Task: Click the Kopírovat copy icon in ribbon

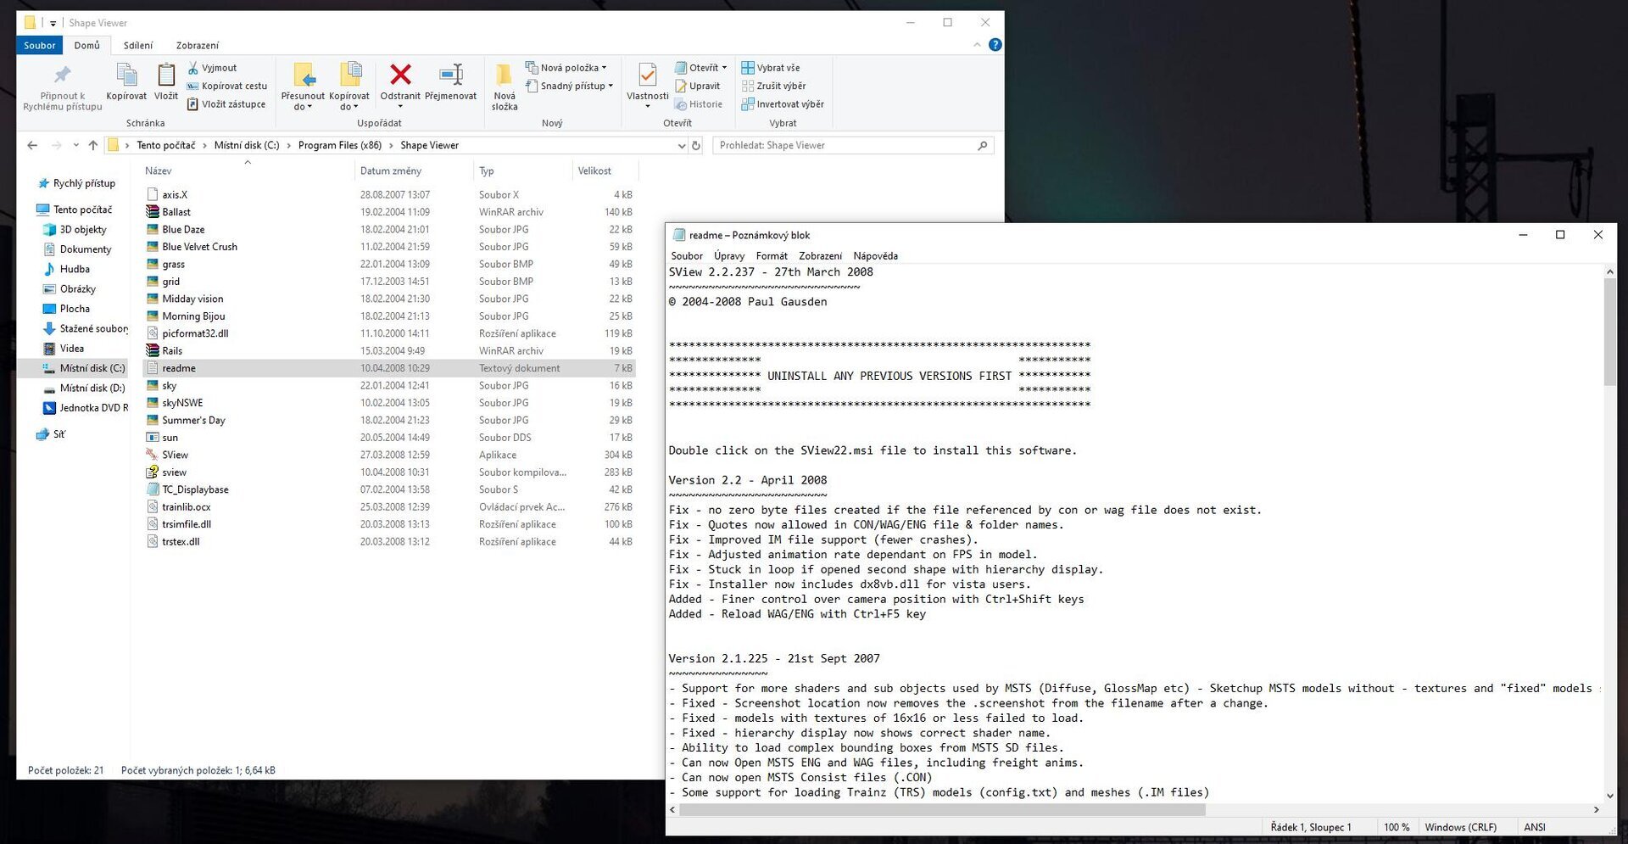Action: tap(126, 75)
